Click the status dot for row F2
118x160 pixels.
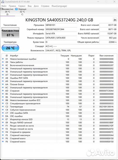pos(3,129)
